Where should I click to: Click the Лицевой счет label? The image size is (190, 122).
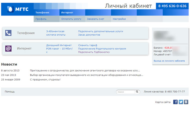pos(162,55)
